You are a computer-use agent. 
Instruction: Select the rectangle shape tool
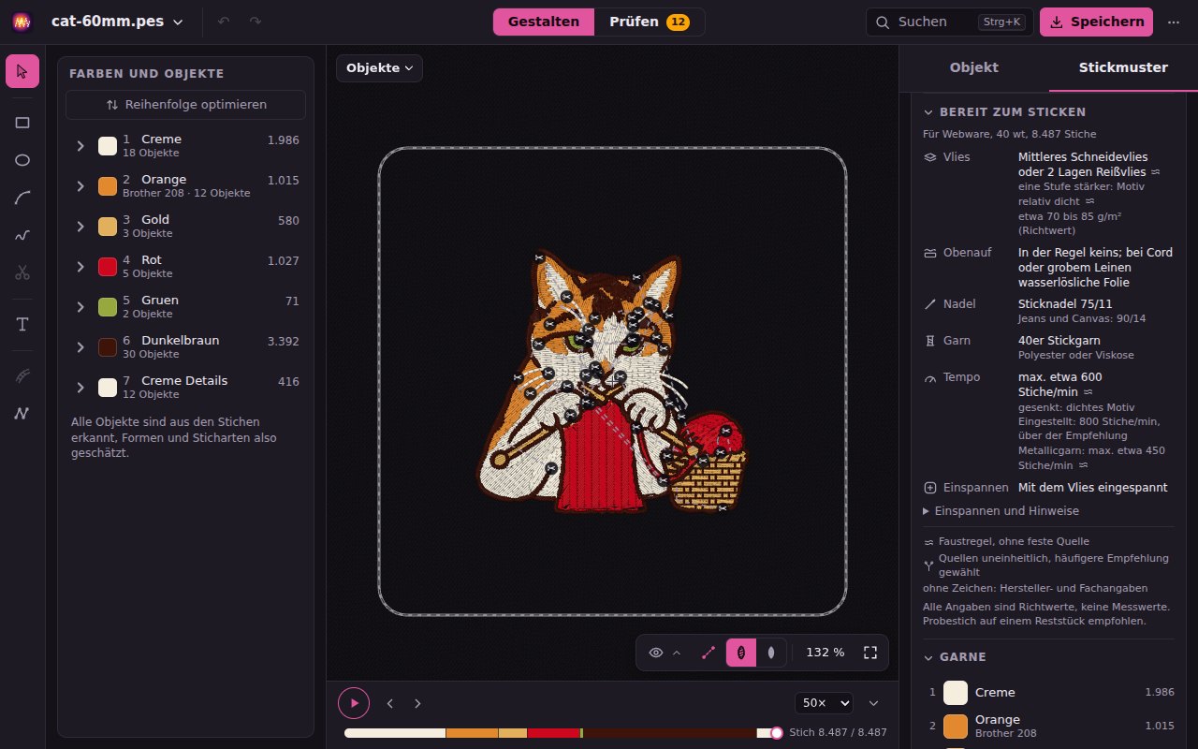click(22, 122)
